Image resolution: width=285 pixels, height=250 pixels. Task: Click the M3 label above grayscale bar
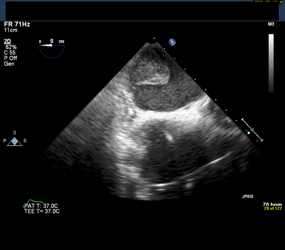click(x=271, y=24)
